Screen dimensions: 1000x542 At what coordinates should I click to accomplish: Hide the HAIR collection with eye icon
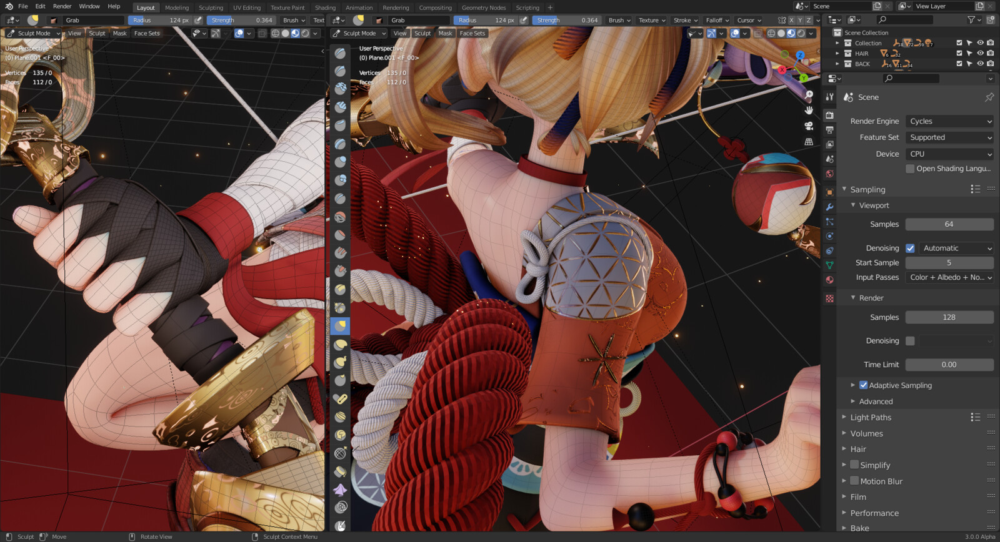(x=980, y=53)
